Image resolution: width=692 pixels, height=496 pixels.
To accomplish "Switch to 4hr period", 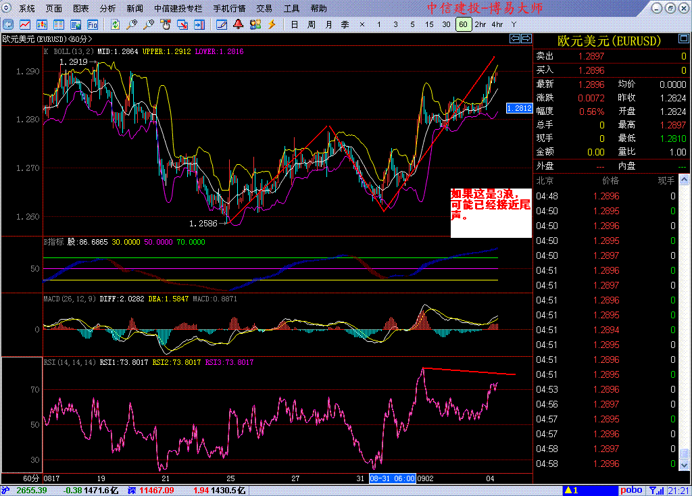I will click(x=497, y=25).
